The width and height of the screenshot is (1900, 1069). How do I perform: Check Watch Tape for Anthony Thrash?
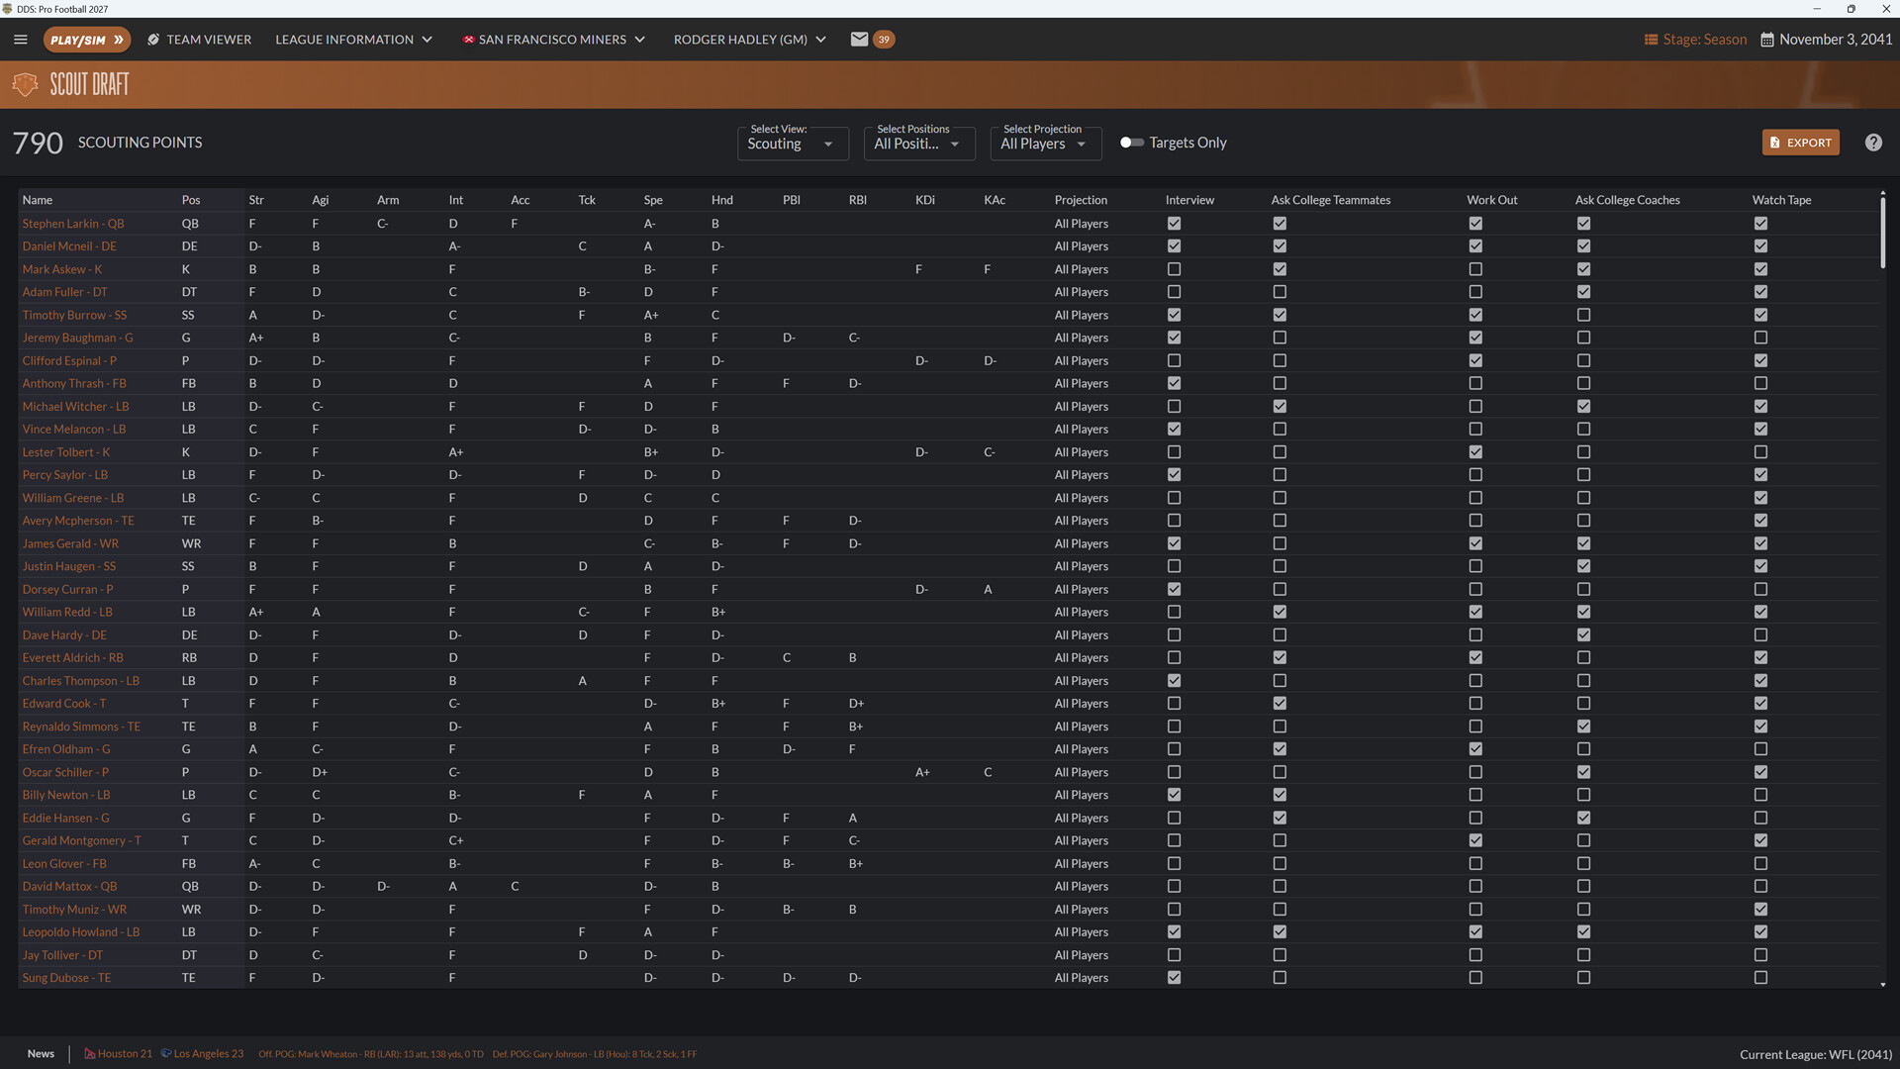pyautogui.click(x=1760, y=383)
